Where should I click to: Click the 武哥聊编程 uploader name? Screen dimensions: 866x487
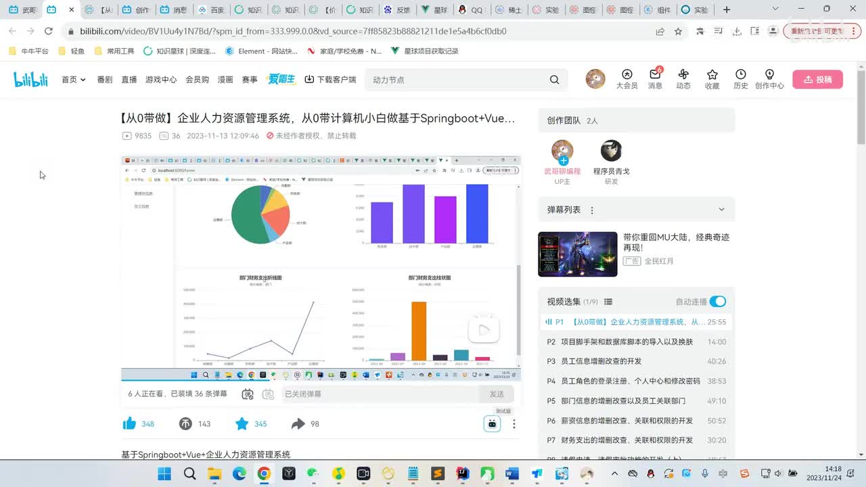click(x=562, y=171)
